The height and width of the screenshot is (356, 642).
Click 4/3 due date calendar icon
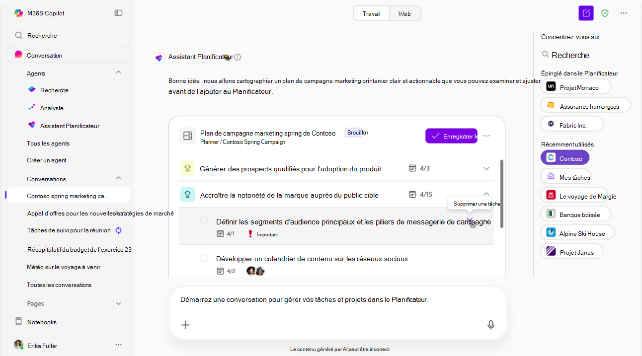pyautogui.click(x=412, y=168)
